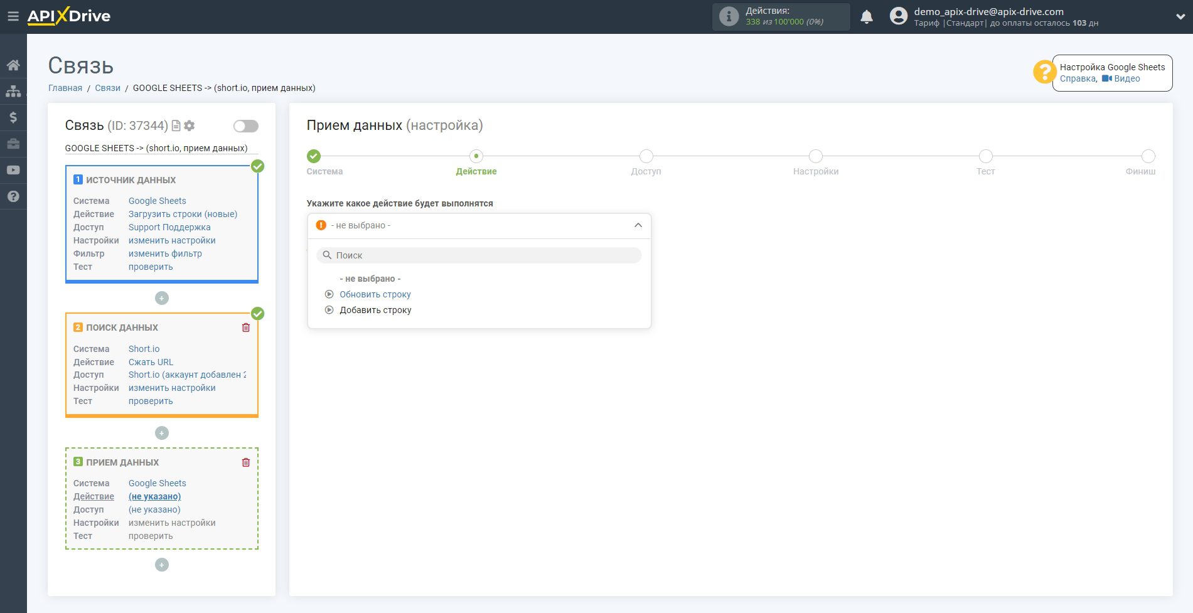
Task: Open the Short.io system link
Action: [x=144, y=349]
